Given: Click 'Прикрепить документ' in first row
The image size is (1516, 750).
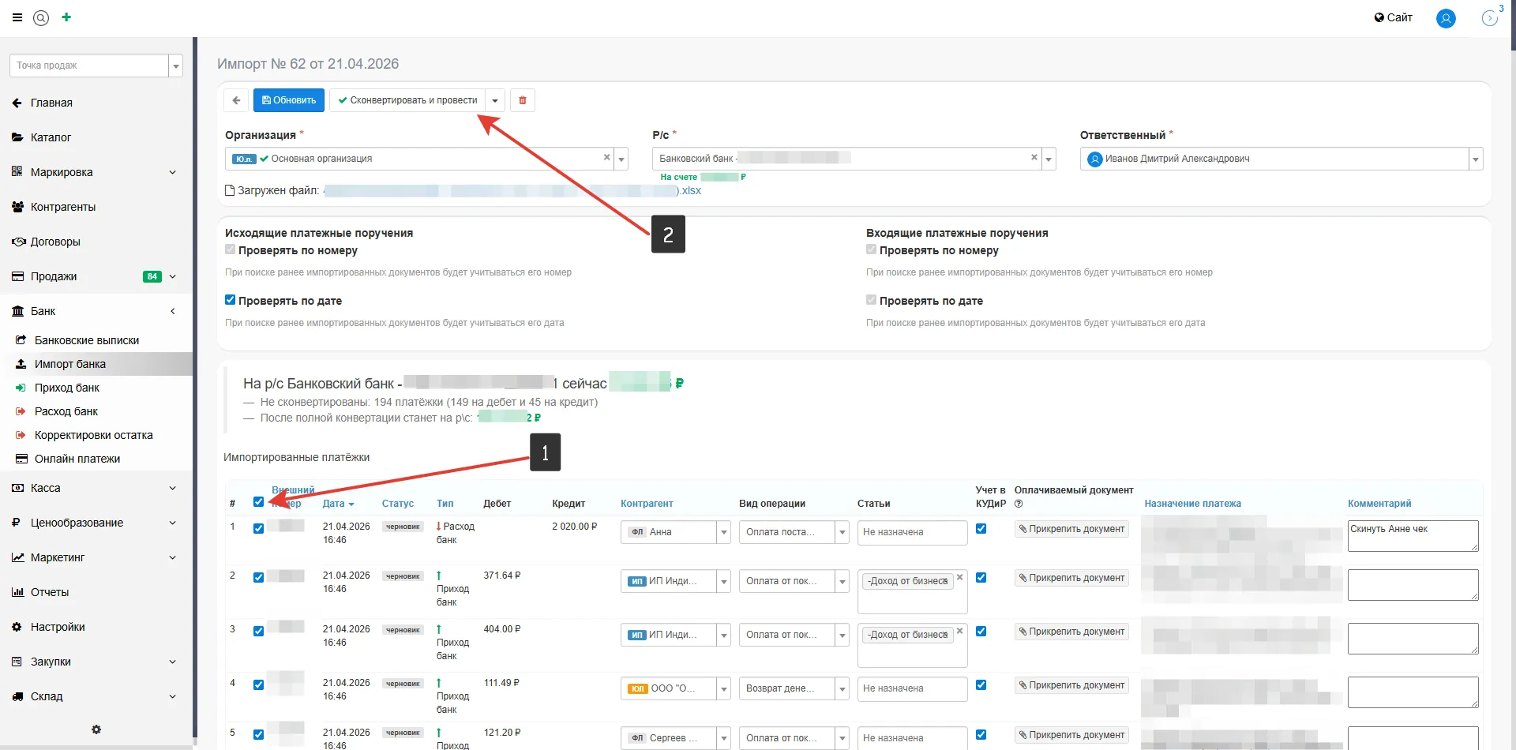Looking at the screenshot, I should [1071, 529].
